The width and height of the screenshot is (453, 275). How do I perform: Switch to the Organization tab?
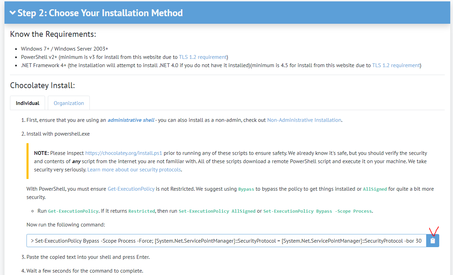[x=69, y=103]
